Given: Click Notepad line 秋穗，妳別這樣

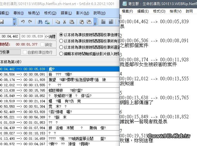Looking at the screenshot, I should 137,140.
